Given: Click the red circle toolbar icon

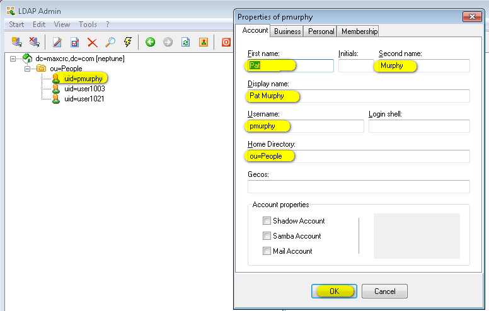Looking at the screenshot, I should point(226,42).
